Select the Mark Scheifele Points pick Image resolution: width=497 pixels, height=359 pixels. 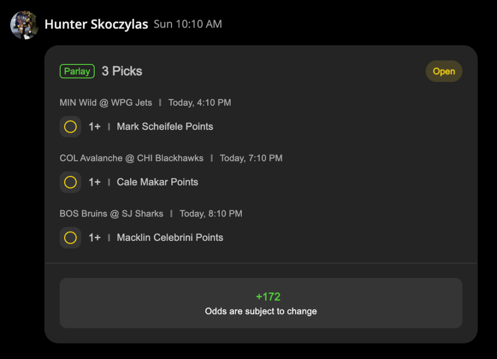coord(165,127)
